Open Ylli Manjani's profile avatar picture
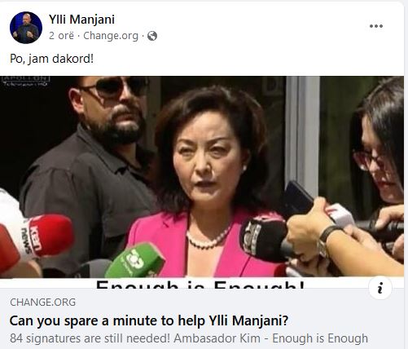Image resolution: width=408 pixels, height=349 pixels. click(x=26, y=28)
